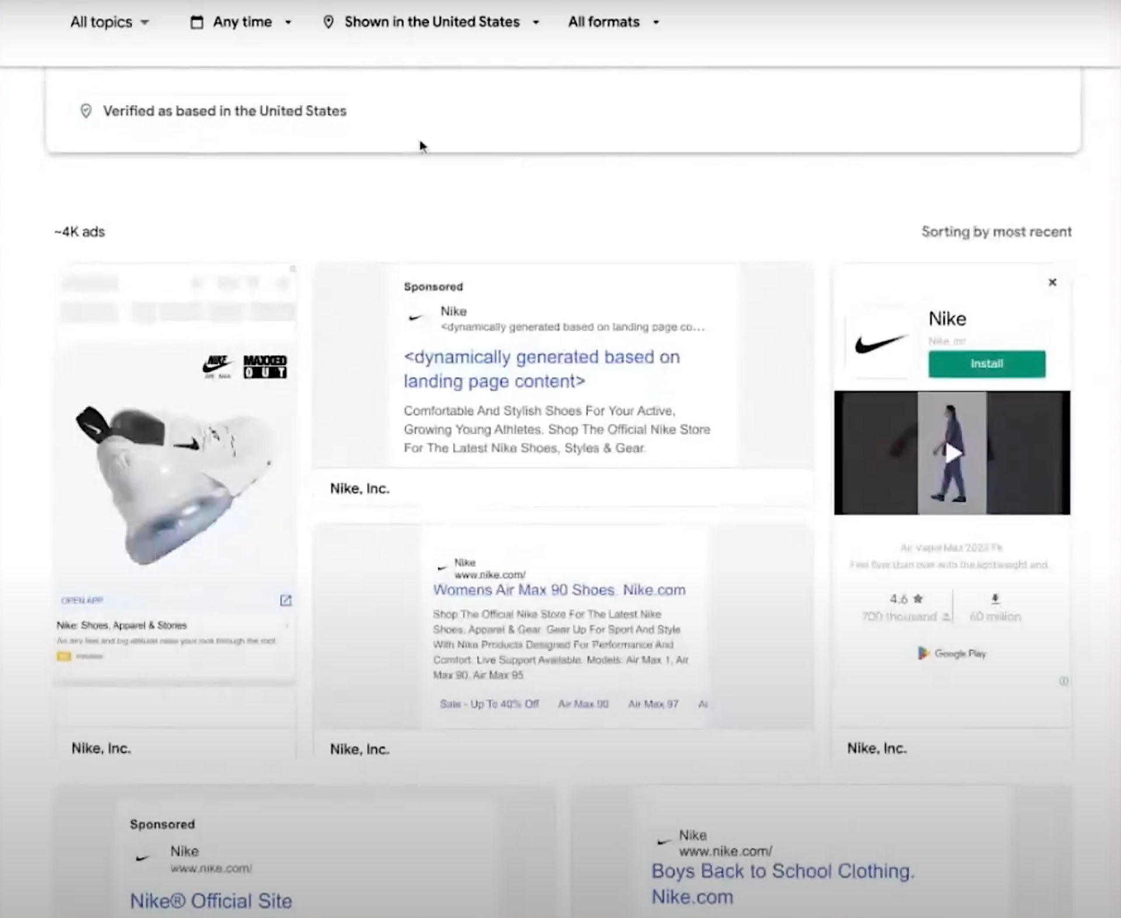Click the Sale - Up To 40% Off sitelink
The width and height of the screenshot is (1121, 918).
point(489,704)
